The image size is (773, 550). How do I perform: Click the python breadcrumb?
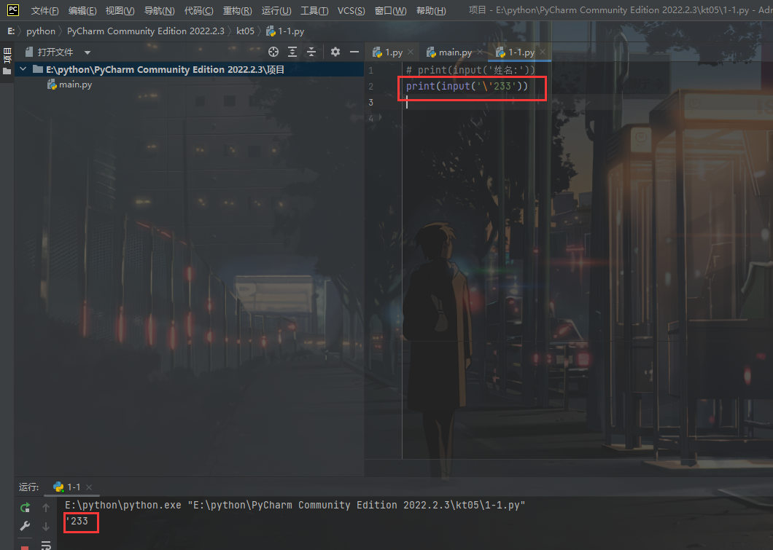[41, 31]
